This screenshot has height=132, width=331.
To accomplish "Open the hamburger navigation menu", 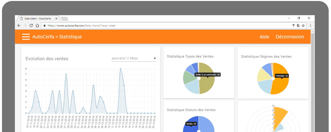I will (x=26, y=37).
